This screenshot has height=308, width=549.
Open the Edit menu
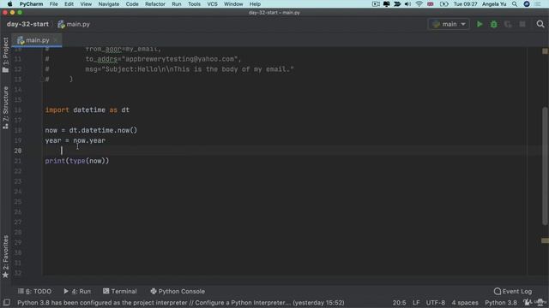69,4
